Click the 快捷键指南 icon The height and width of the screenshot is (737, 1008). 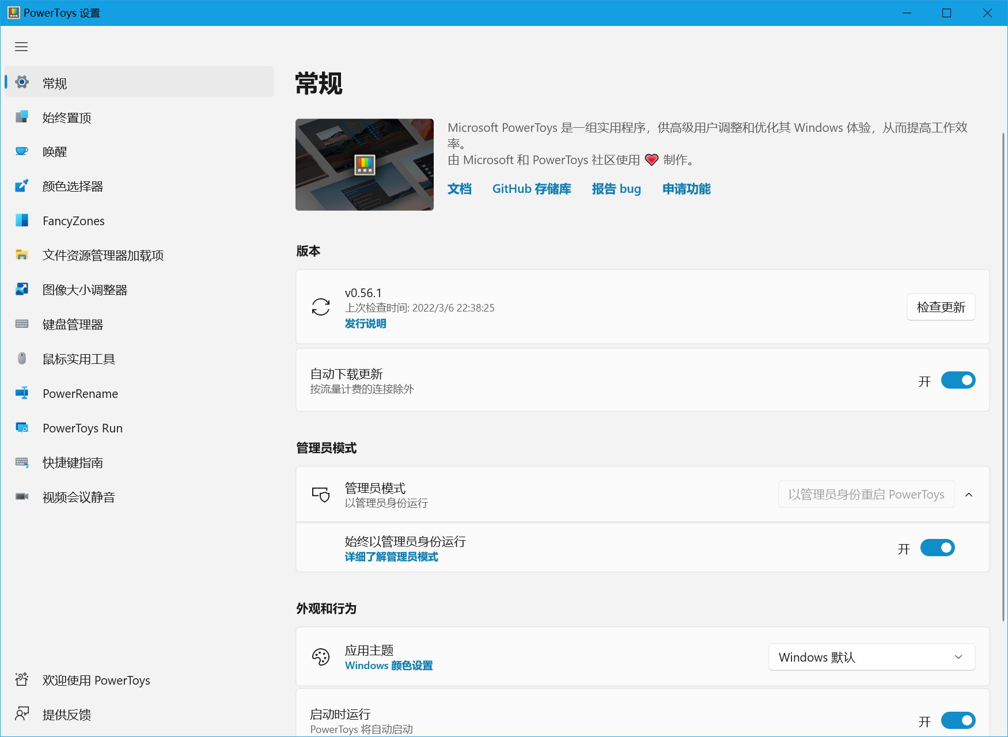tap(22, 462)
